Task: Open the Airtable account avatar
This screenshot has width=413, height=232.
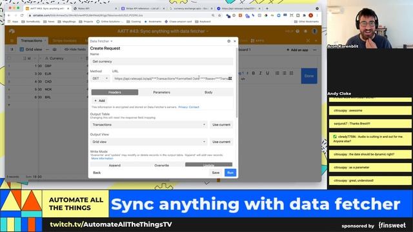Action: [314, 31]
